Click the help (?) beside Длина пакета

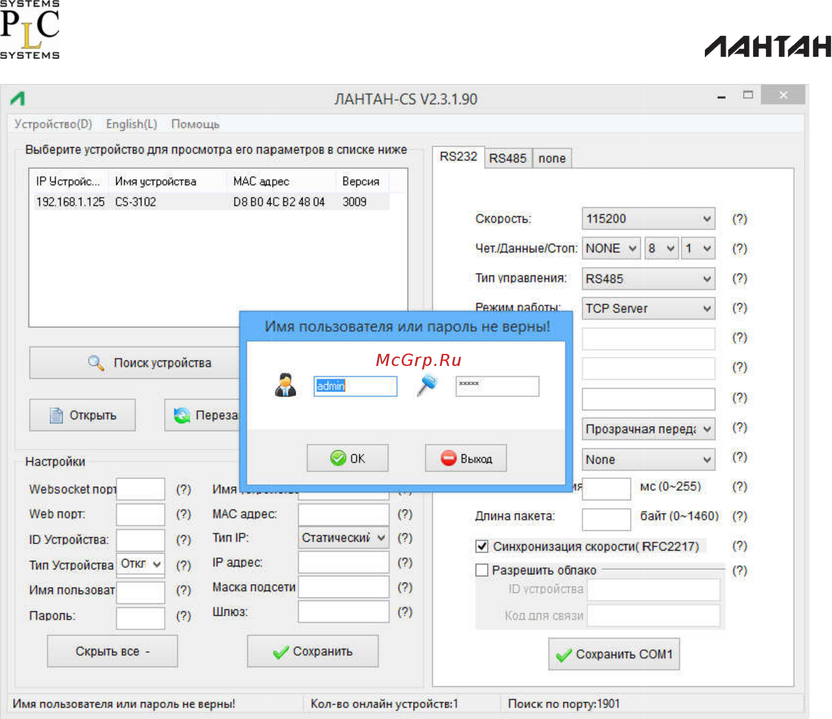[x=739, y=516]
